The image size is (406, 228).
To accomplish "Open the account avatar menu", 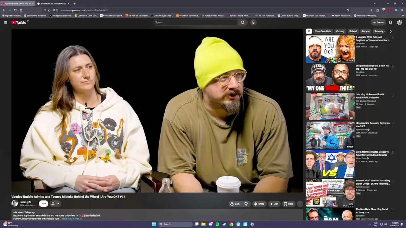I will click(400, 22).
